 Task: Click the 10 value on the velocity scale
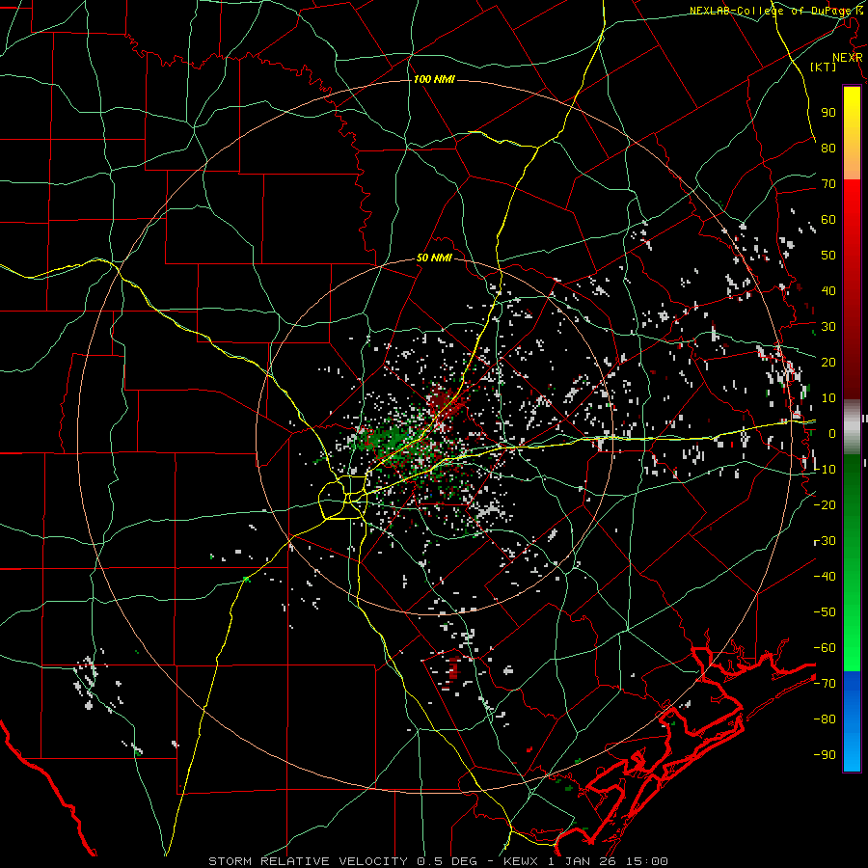pyautogui.click(x=828, y=398)
